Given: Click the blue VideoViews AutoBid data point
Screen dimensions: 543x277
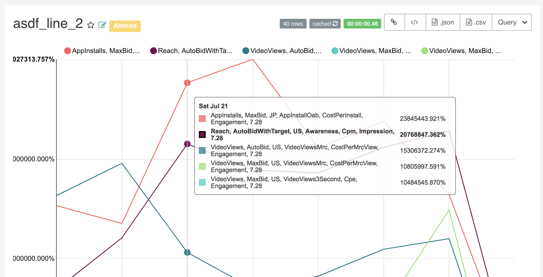Looking at the screenshot, I should click(x=187, y=252).
